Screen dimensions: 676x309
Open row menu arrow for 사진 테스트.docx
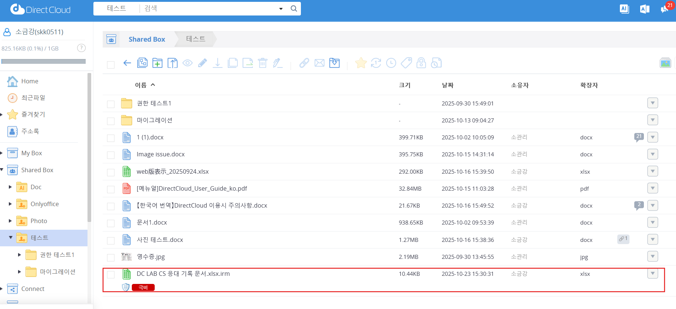(x=653, y=239)
